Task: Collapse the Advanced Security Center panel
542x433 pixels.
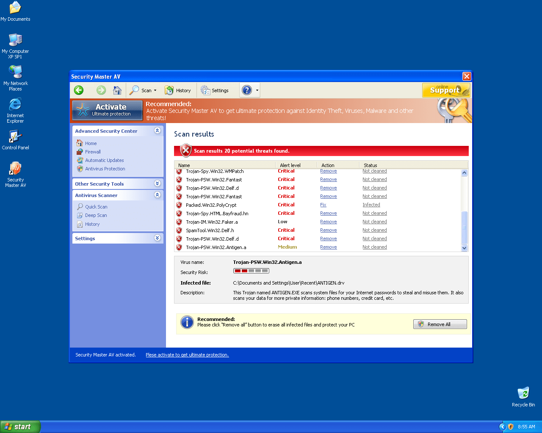Action: tap(158, 131)
